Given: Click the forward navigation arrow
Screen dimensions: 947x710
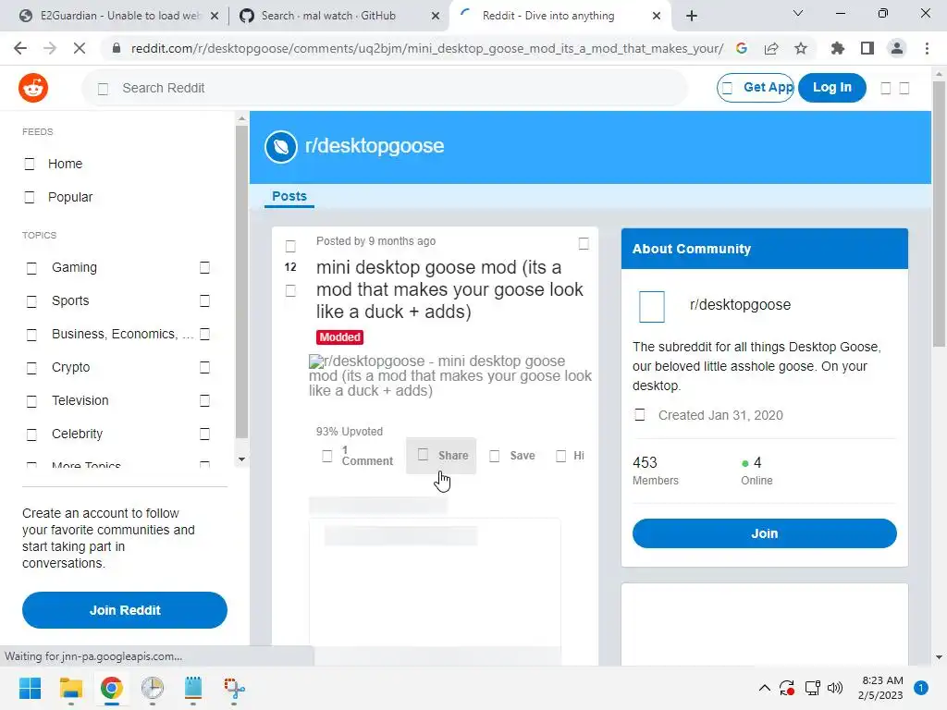Looking at the screenshot, I should (x=50, y=48).
